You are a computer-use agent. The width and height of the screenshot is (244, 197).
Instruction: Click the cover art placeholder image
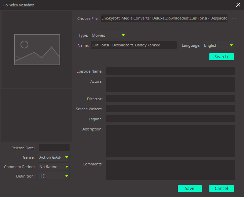[37, 49]
